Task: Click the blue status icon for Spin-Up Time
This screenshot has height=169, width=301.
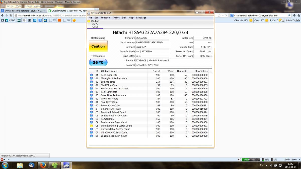Action: pyautogui.click(x=92, y=82)
